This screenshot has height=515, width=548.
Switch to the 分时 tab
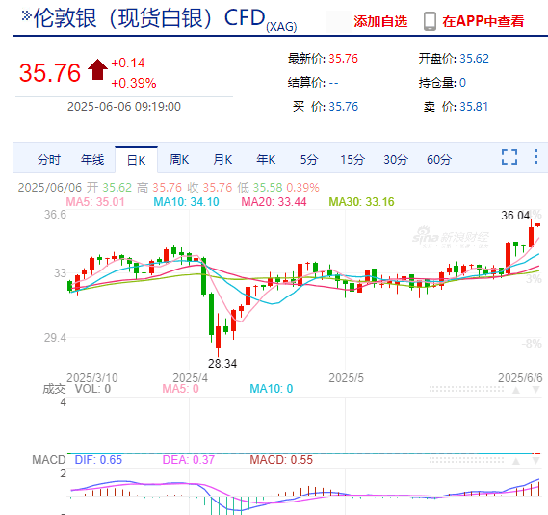point(49,160)
